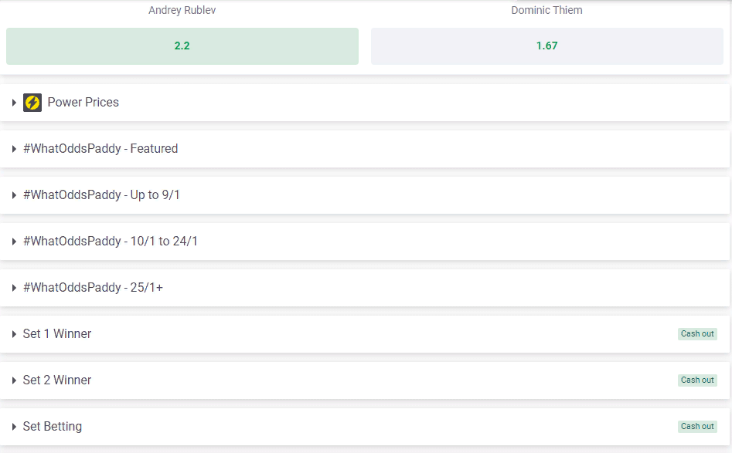Select Dominic Thiem odds 1.67
The height and width of the screenshot is (453, 732).
coord(546,46)
